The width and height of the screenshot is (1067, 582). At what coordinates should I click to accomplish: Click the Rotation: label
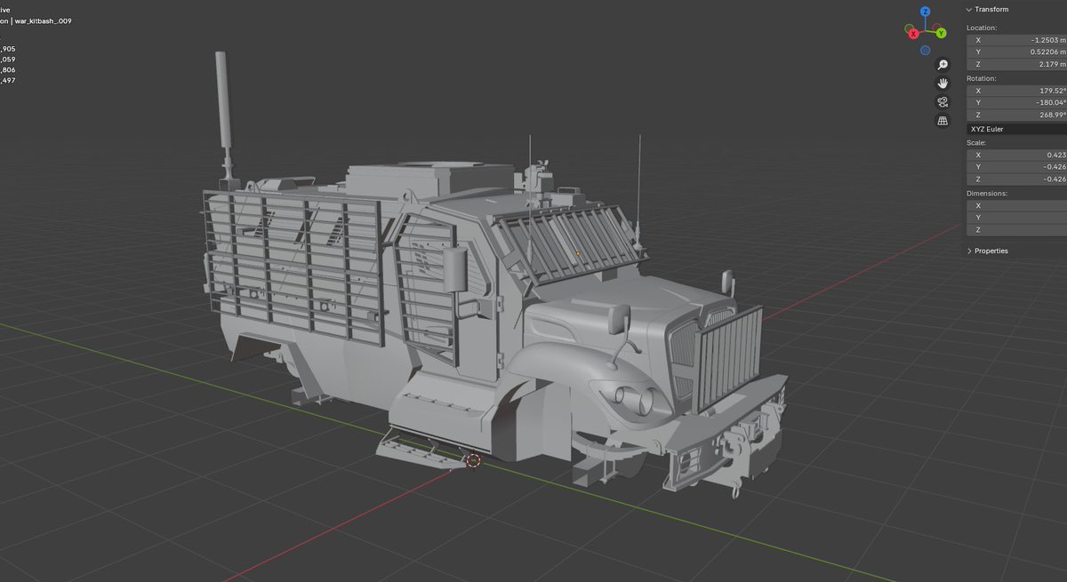click(982, 78)
